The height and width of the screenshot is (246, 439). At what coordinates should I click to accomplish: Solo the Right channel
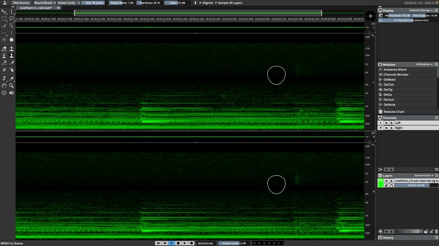click(x=391, y=128)
